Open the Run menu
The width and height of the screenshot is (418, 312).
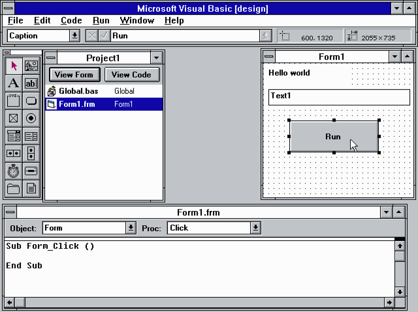101,20
